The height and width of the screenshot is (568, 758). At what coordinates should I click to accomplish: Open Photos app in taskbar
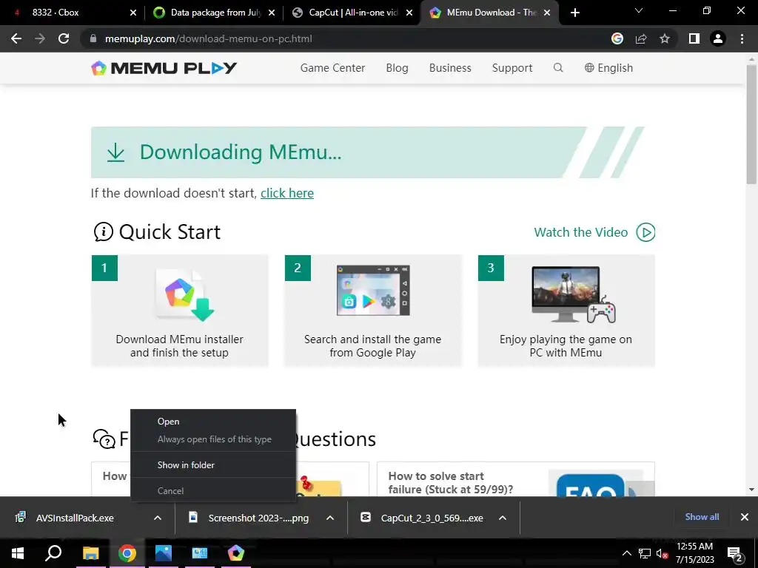pyautogui.click(x=164, y=553)
